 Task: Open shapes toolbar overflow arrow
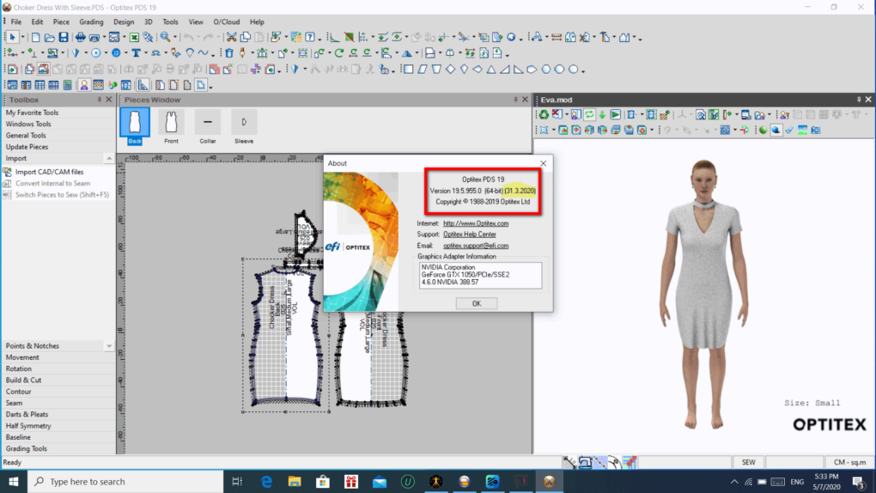pyautogui.click(x=583, y=70)
